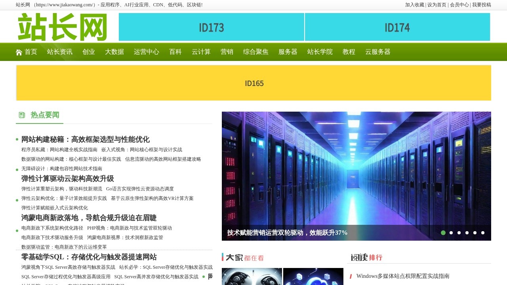
Task: Select the first green slideshow dot
Action: click(443, 233)
